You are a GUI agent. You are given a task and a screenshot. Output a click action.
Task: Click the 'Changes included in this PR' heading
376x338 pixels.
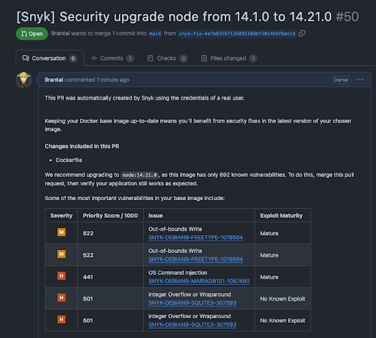82,147
